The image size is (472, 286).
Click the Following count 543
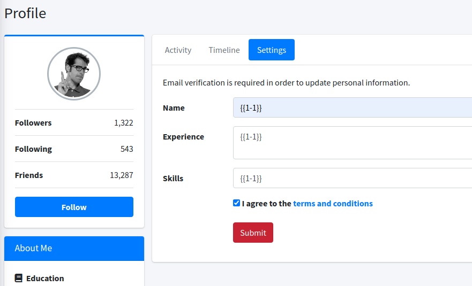(x=126, y=149)
